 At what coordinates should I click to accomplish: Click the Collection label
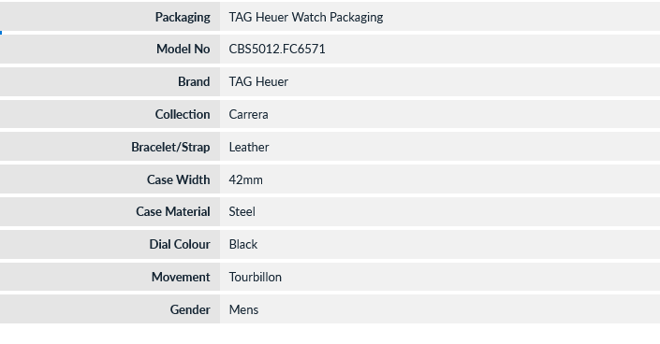[x=183, y=114]
